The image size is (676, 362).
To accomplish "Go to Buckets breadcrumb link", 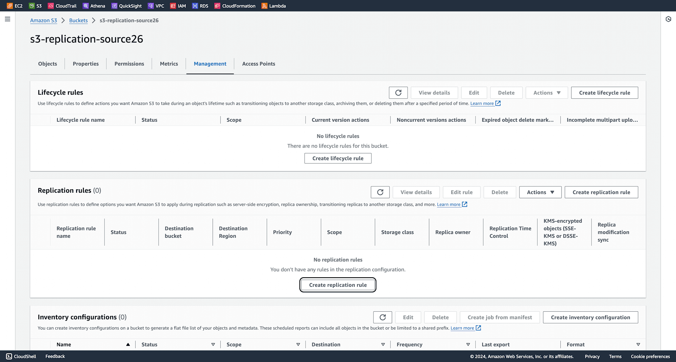I will (x=78, y=20).
